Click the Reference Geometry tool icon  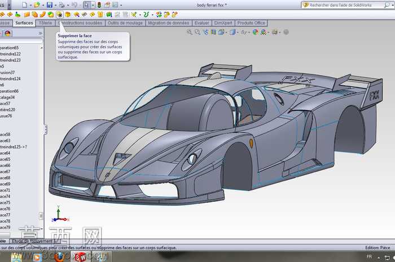[x=134, y=15]
